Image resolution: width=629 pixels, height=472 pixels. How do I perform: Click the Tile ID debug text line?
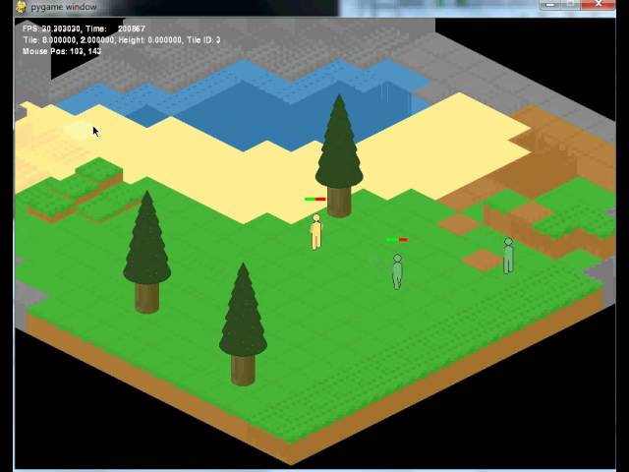(122, 40)
